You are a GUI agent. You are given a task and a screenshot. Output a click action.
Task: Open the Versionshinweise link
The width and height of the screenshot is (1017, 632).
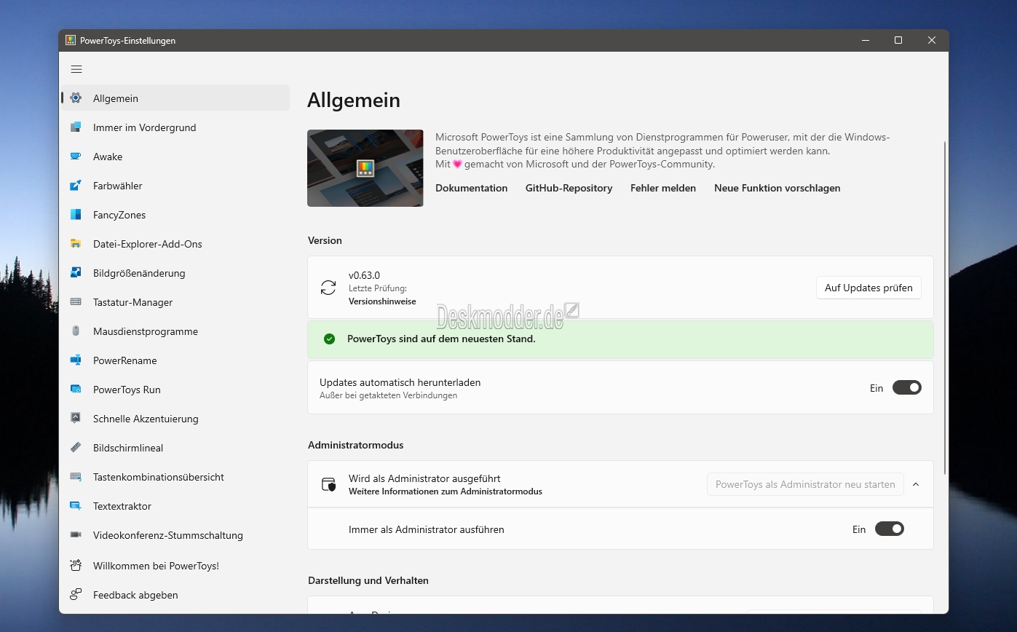(x=382, y=301)
